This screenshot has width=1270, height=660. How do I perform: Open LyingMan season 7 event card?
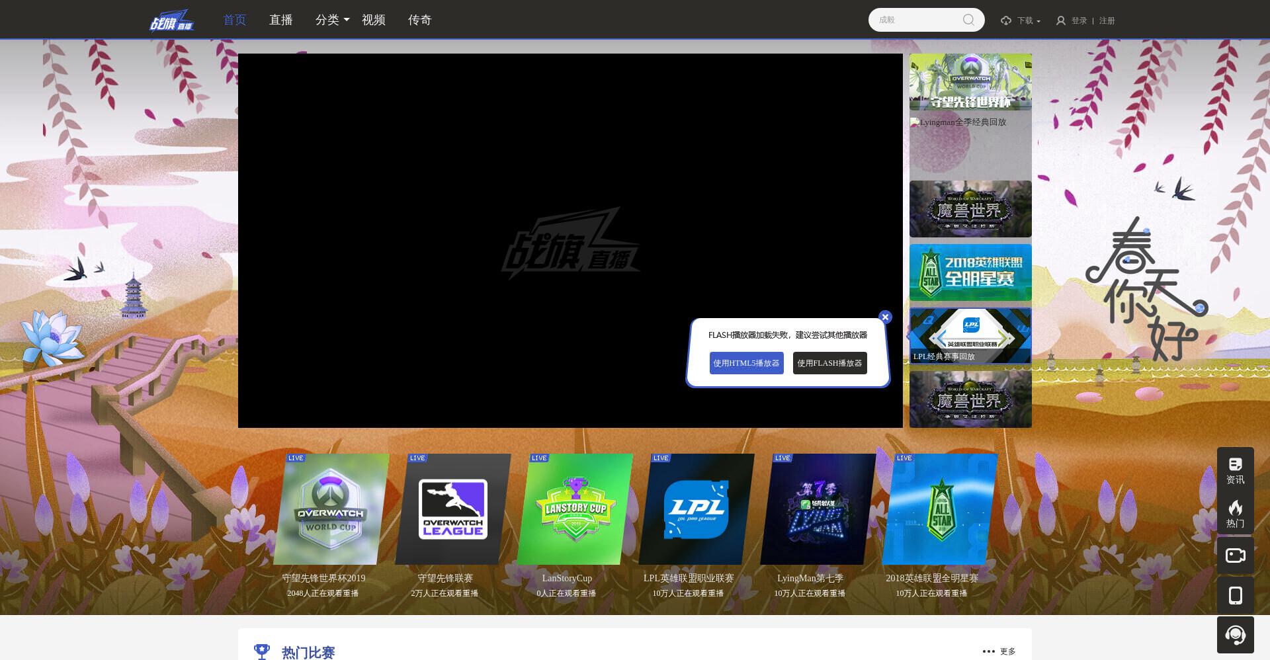point(818,509)
